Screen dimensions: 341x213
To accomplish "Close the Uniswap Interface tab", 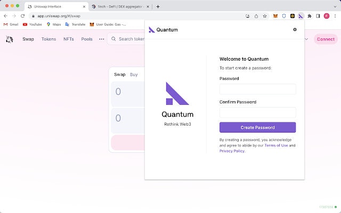I will 84,7.
